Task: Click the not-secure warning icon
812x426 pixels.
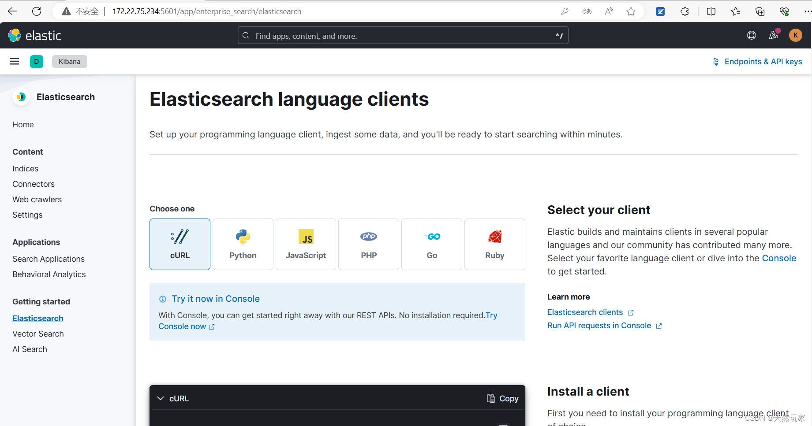Action: click(66, 11)
